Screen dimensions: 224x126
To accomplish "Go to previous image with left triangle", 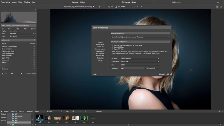I will [x=18, y=74].
